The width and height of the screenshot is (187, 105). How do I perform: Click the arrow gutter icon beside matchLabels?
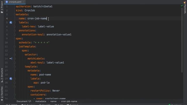pyautogui.click(x=11, y=59)
